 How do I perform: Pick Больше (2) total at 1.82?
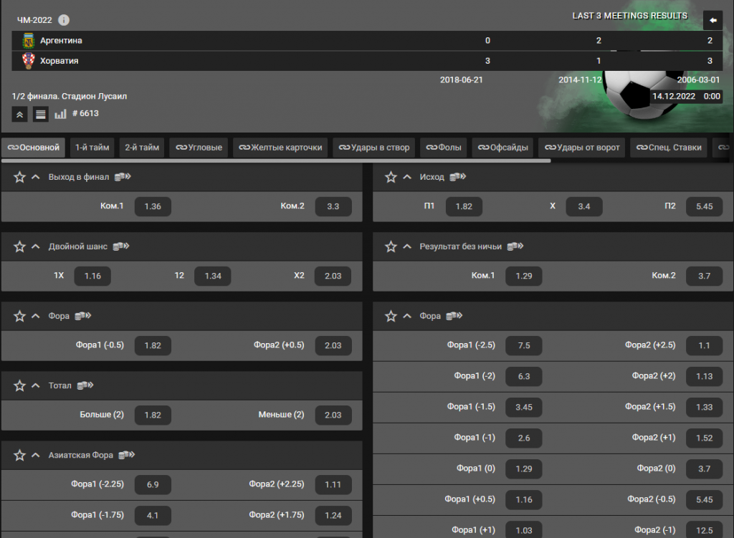point(153,415)
